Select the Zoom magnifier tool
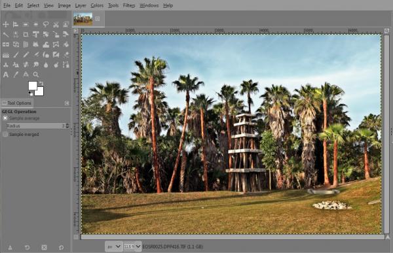393x253 pixels. 36,75
